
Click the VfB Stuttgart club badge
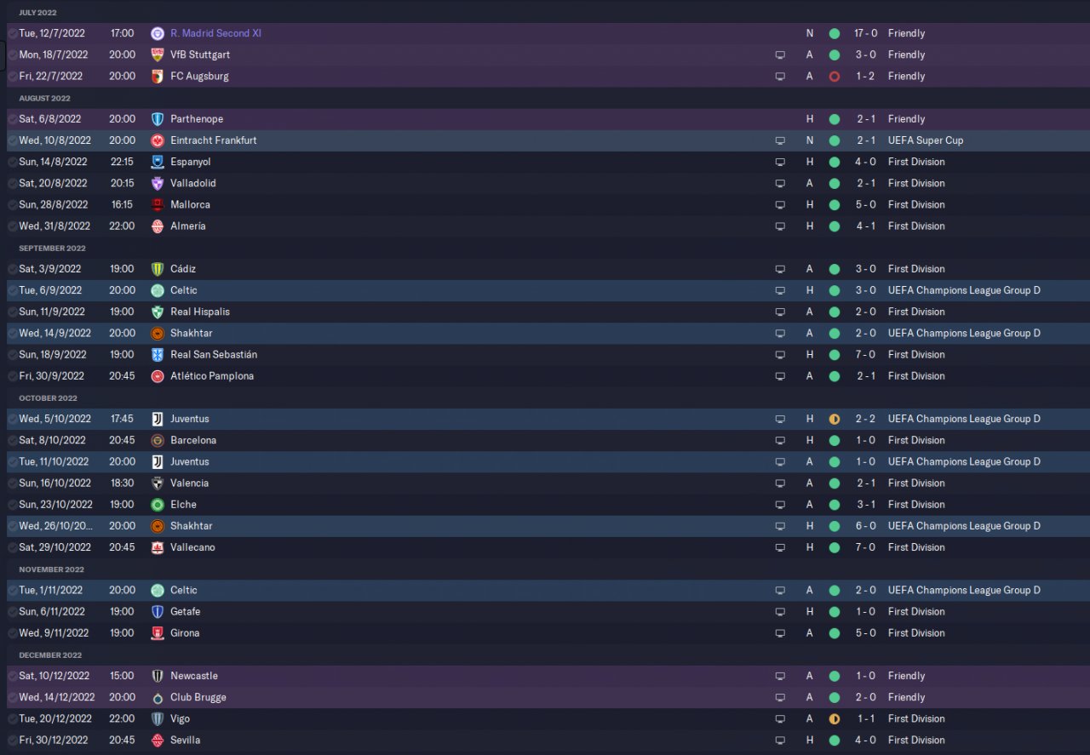click(x=157, y=54)
